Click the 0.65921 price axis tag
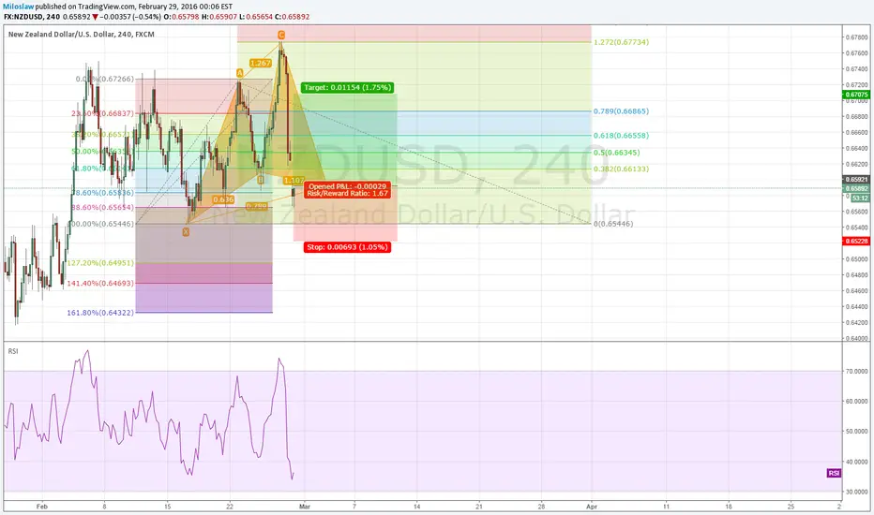This screenshot has height=515, width=874. tap(857, 180)
